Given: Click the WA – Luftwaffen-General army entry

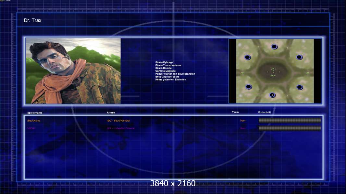Looking at the screenshot, I should pos(121,129).
